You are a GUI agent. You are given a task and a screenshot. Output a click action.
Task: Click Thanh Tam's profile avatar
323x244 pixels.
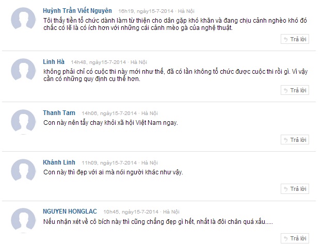23,122
